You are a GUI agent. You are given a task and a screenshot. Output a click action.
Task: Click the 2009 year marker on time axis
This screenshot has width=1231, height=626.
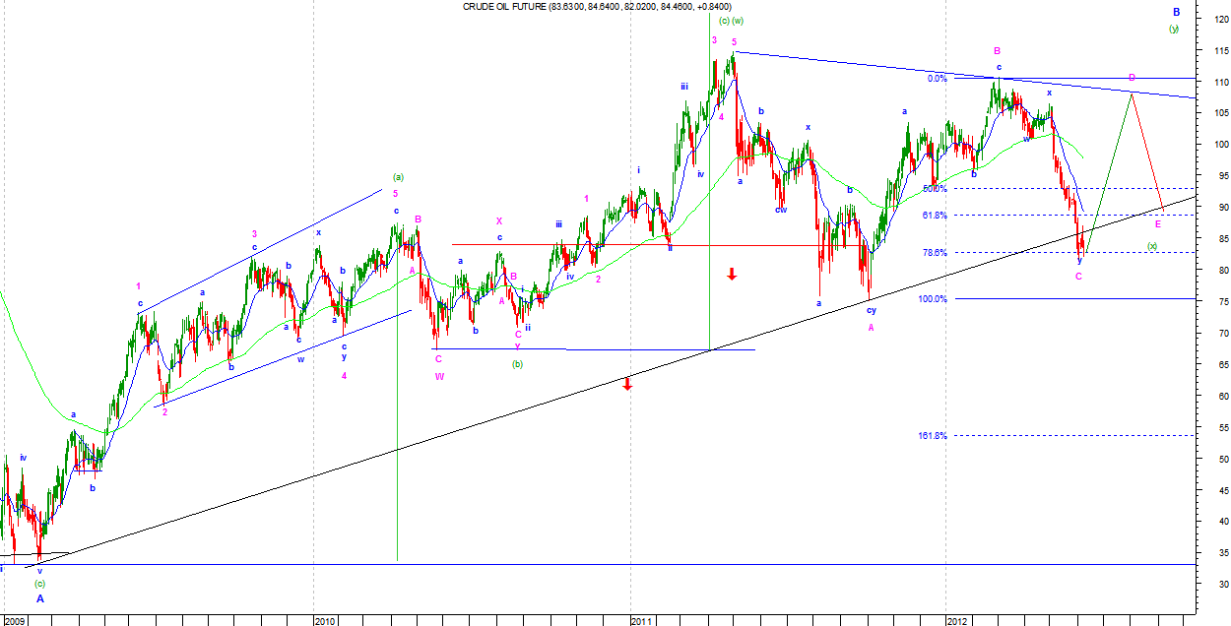coord(14,621)
